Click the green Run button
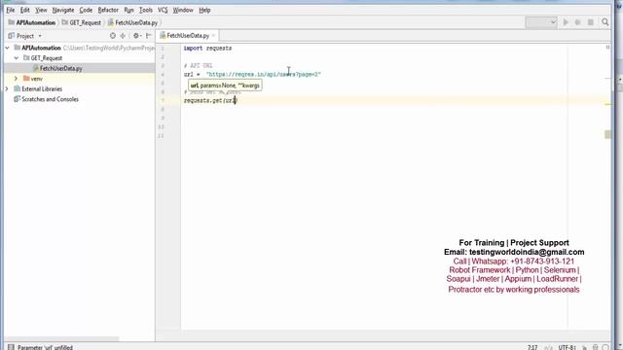The height and width of the screenshot is (350, 623). (x=566, y=22)
